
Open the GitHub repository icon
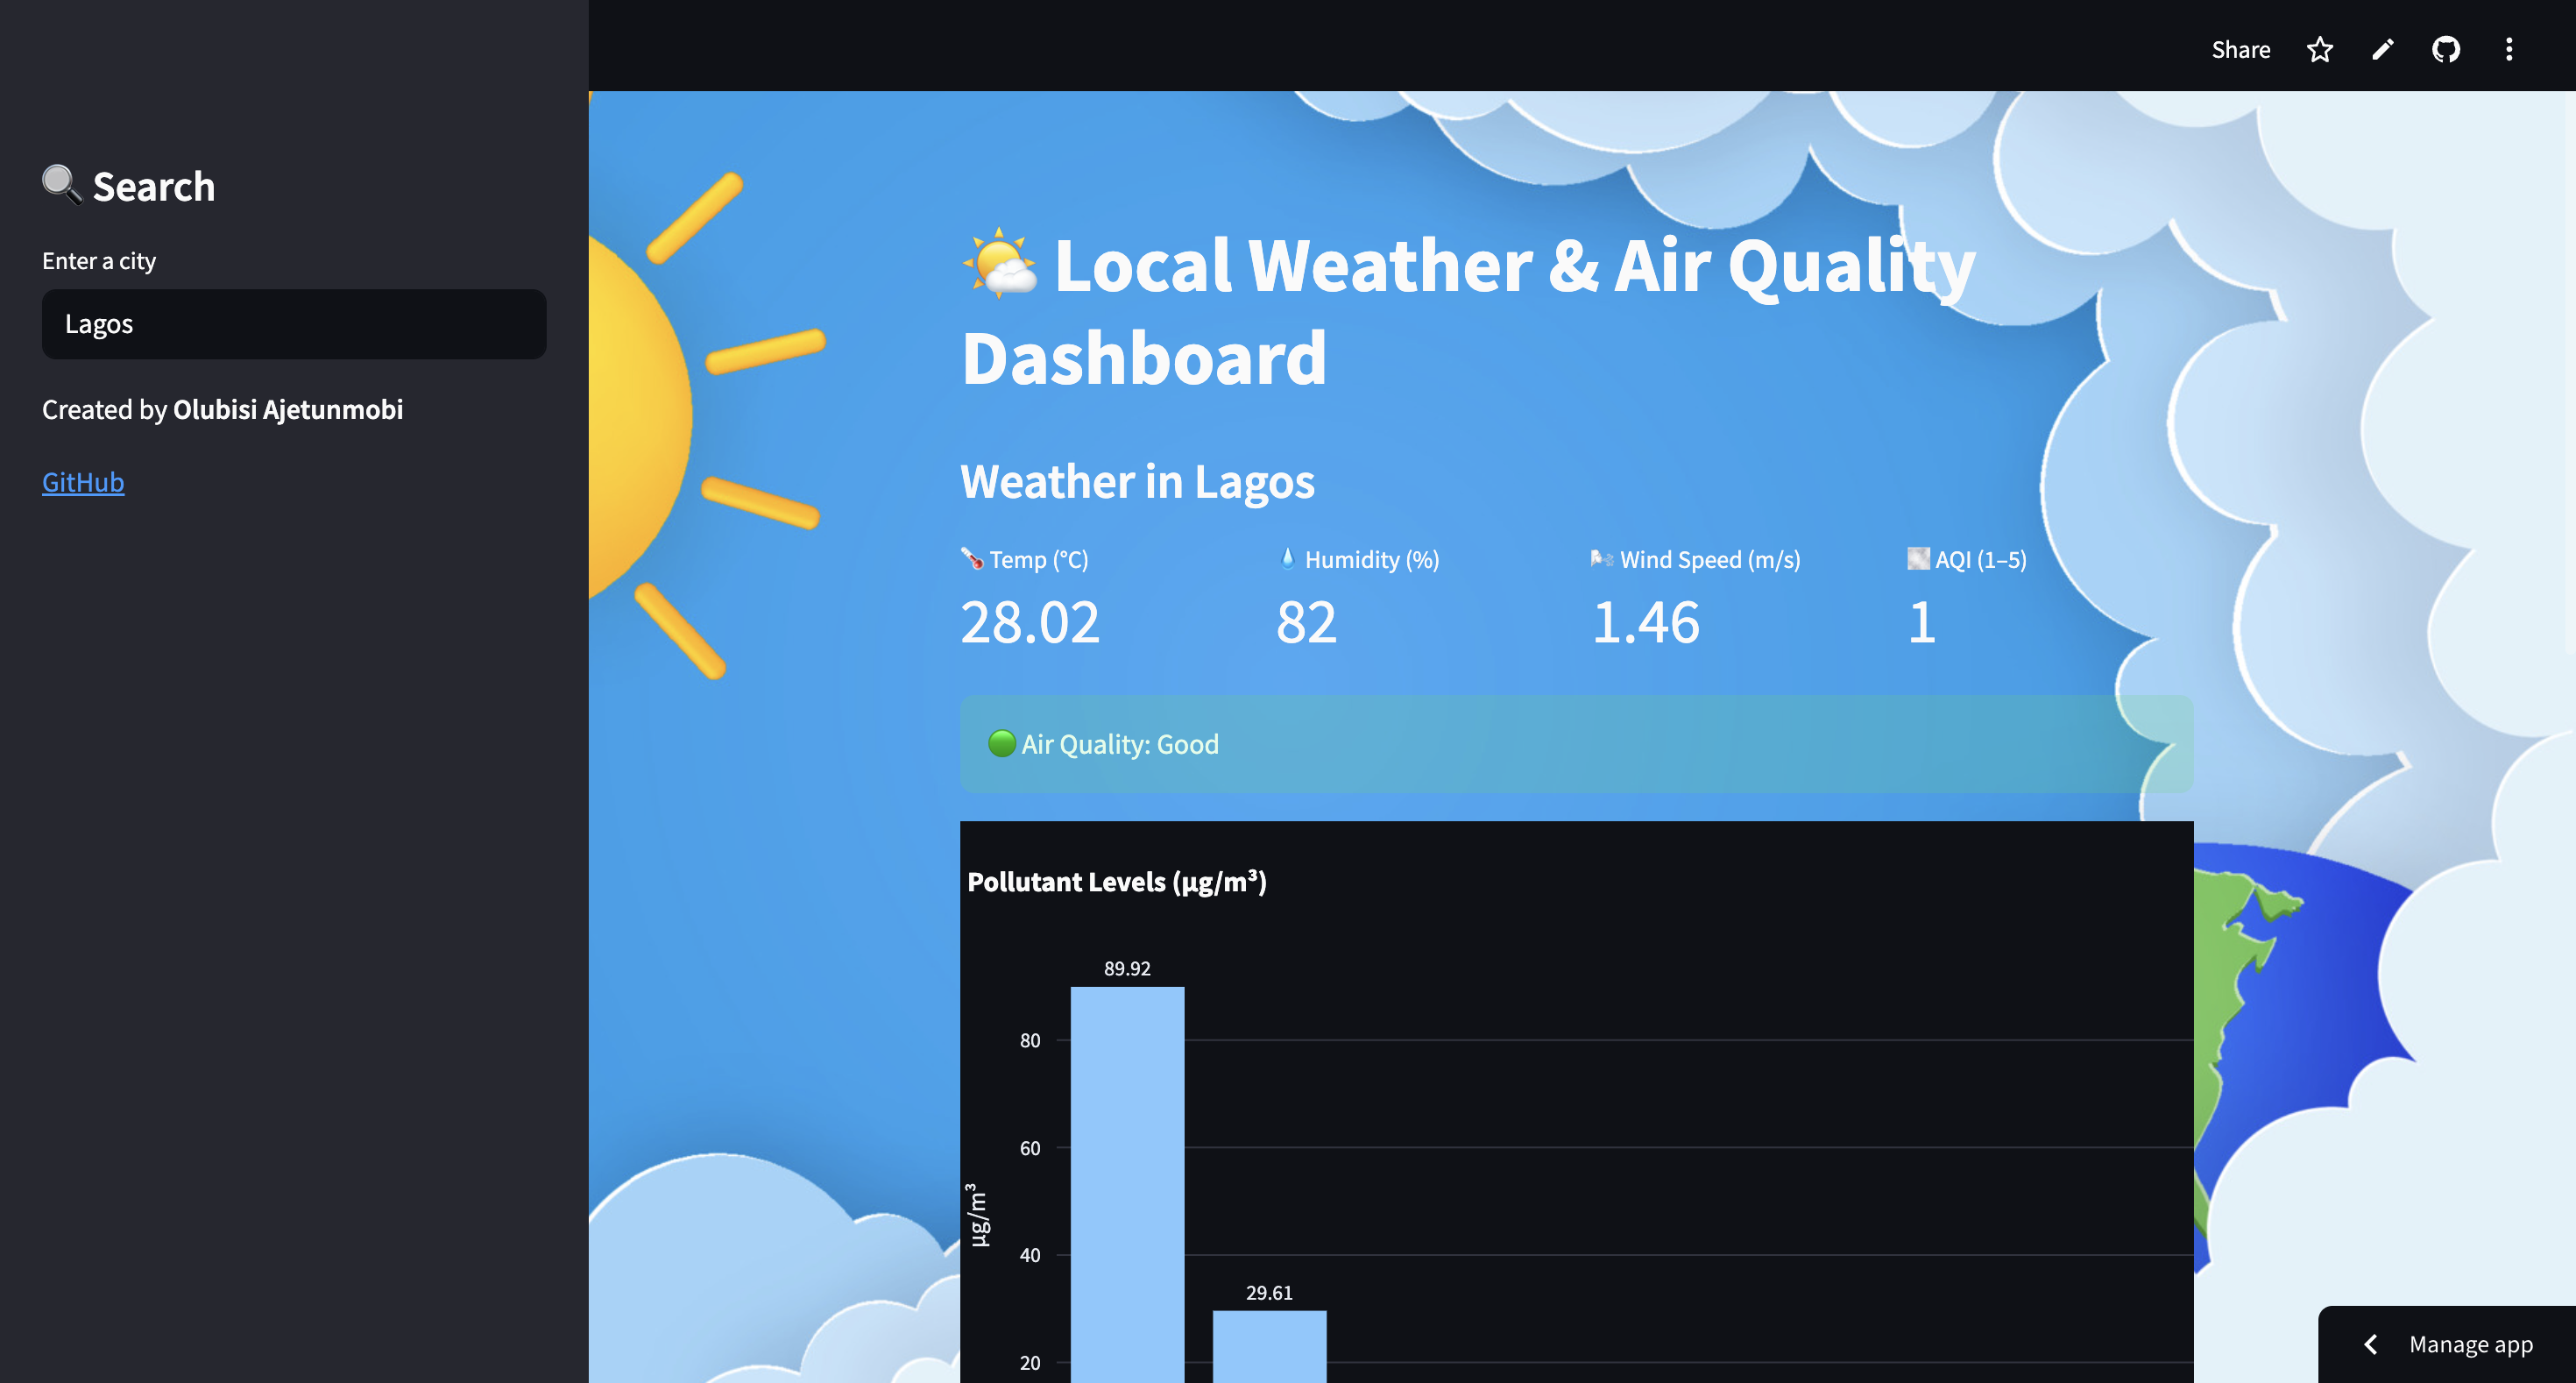click(2446, 50)
